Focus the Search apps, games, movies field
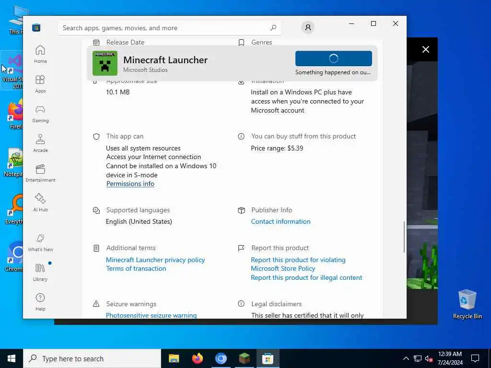491x368 pixels. click(169, 28)
